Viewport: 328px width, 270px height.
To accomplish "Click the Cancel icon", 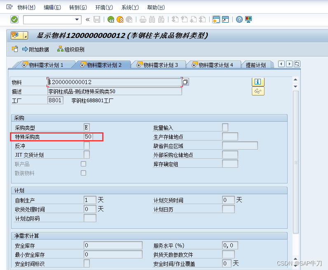I will click(129, 20).
